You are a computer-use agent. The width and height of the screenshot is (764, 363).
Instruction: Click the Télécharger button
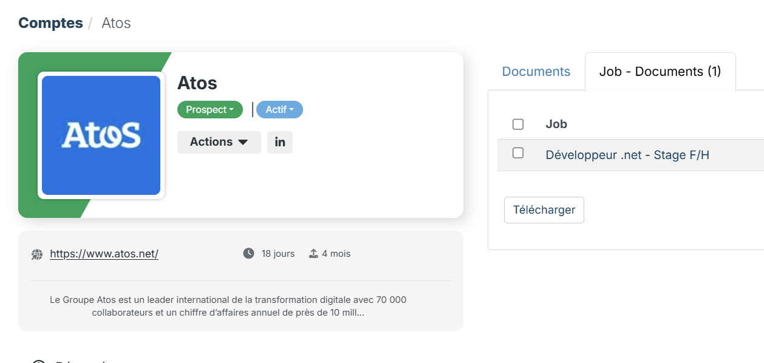coord(544,210)
